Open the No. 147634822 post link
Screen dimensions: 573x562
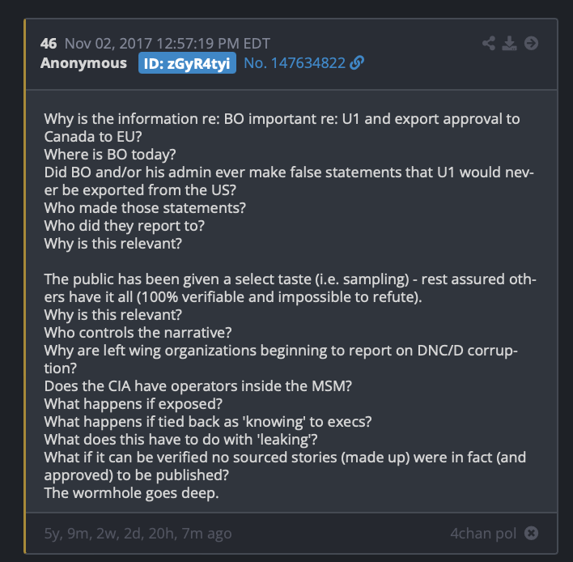[x=295, y=63]
